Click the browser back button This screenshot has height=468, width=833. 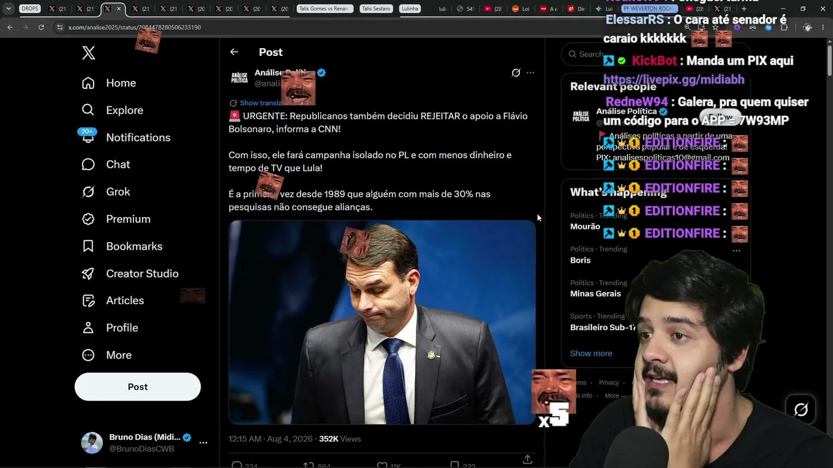tap(10, 27)
